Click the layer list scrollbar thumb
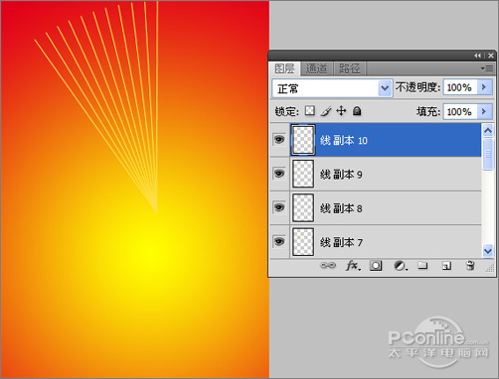 point(488,154)
